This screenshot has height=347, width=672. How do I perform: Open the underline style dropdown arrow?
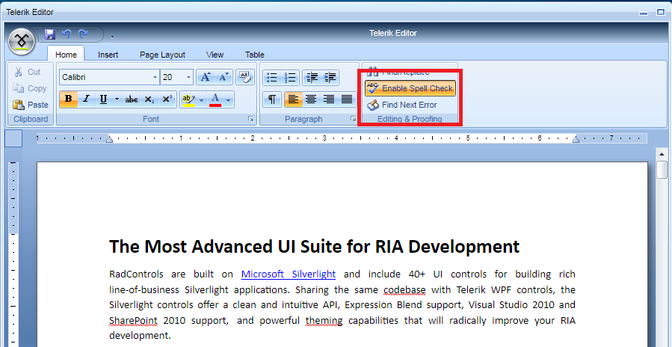pyautogui.click(x=117, y=99)
